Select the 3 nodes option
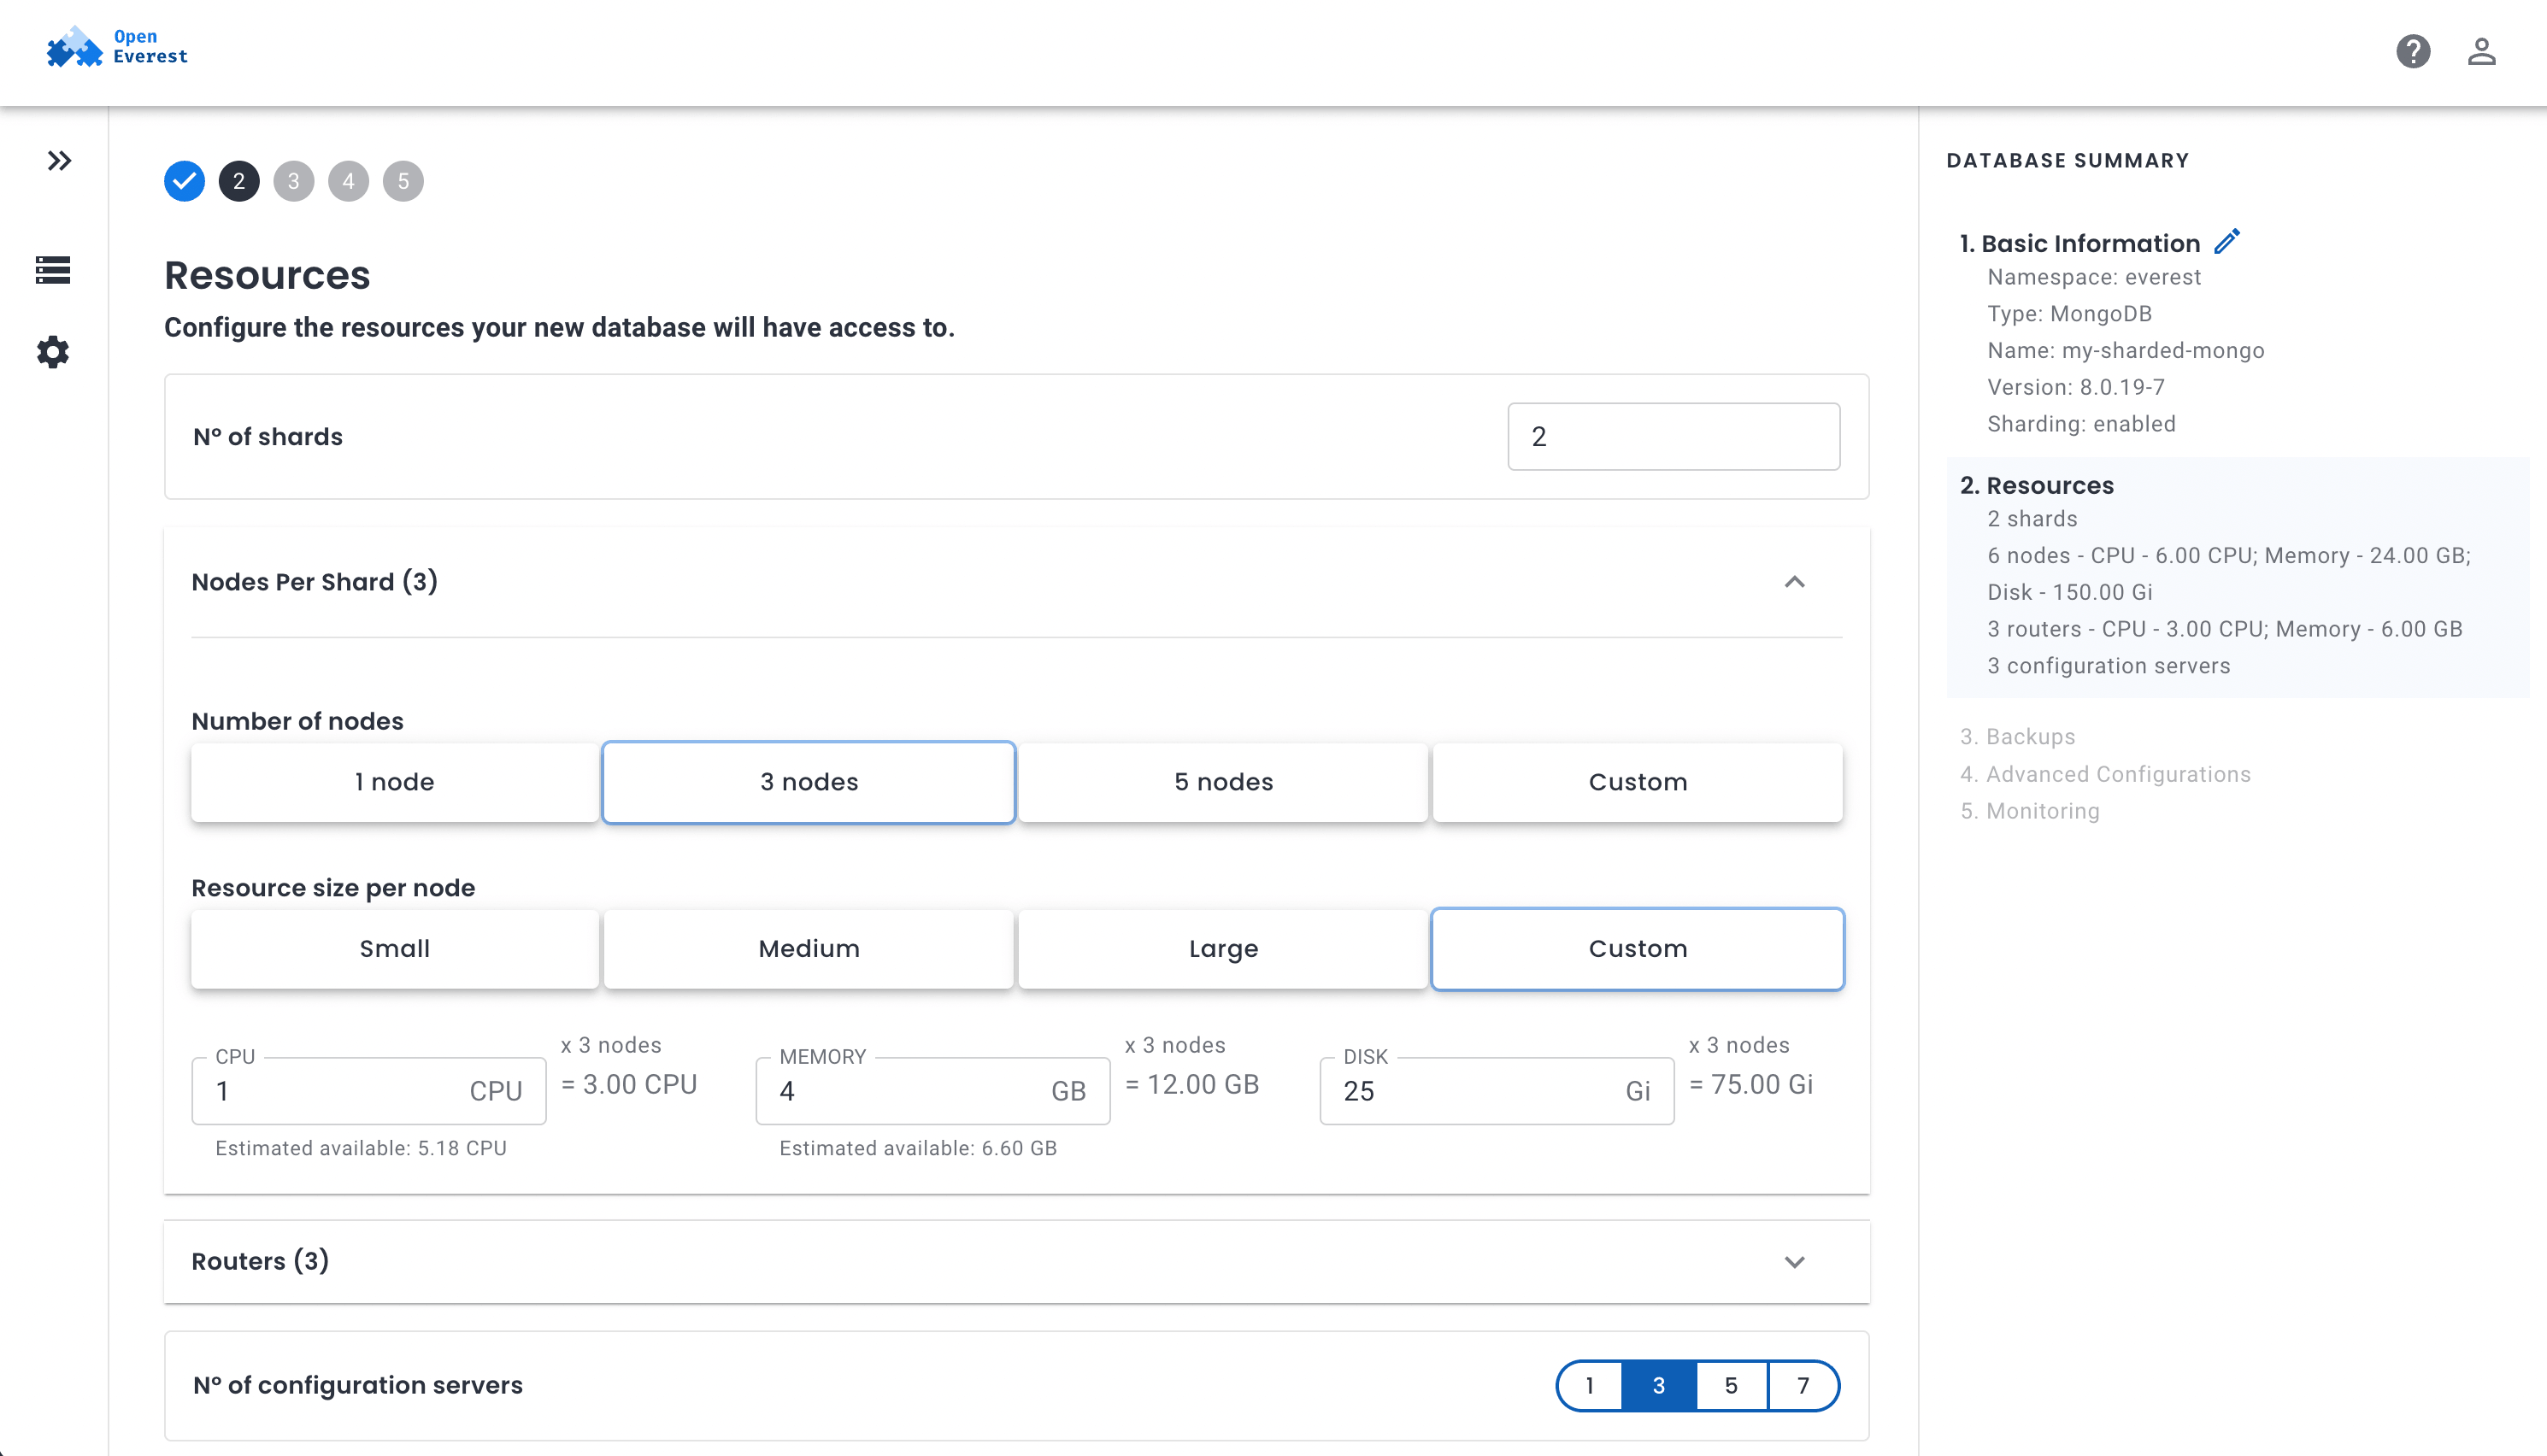The width and height of the screenshot is (2547, 1456). point(809,782)
